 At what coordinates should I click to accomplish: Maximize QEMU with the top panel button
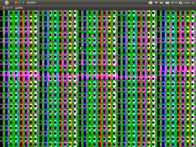click(23, 2)
